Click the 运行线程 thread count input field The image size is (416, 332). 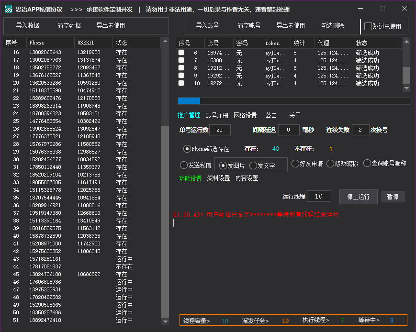[319, 196]
